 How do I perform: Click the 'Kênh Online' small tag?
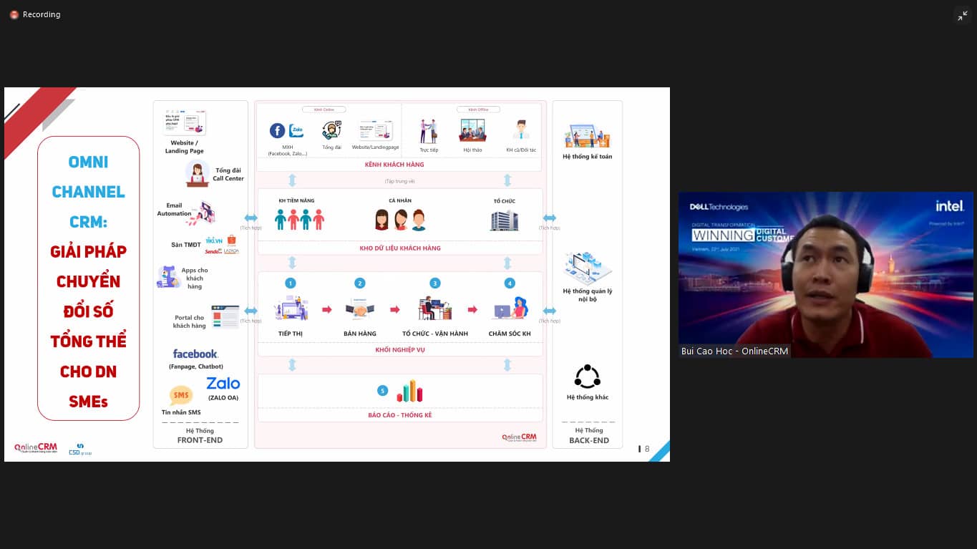[324, 110]
